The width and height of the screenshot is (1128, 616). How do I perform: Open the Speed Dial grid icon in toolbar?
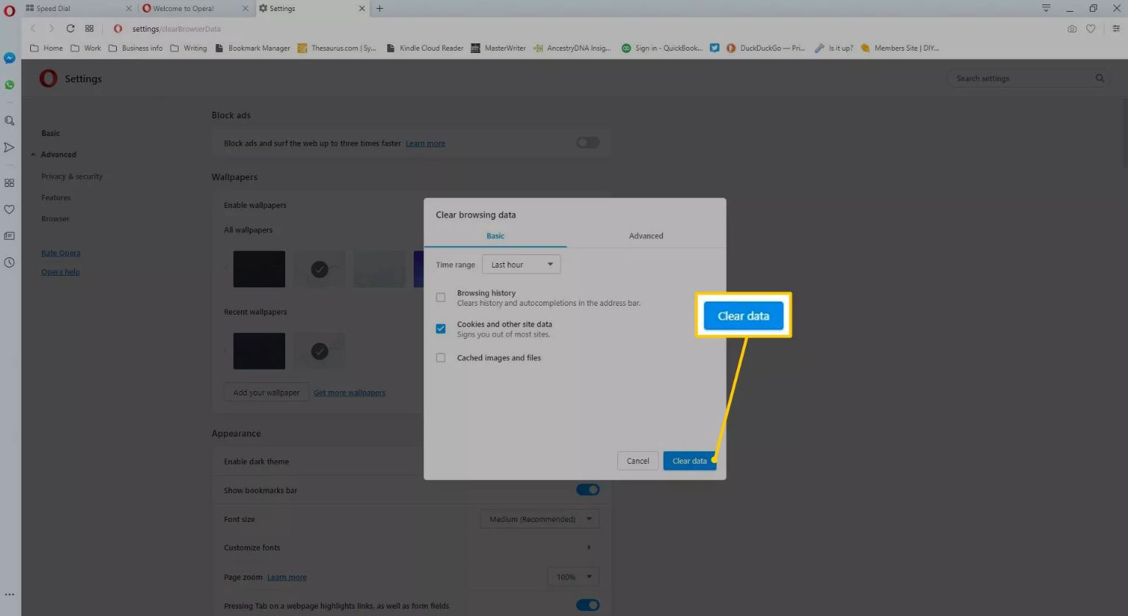[x=90, y=29]
